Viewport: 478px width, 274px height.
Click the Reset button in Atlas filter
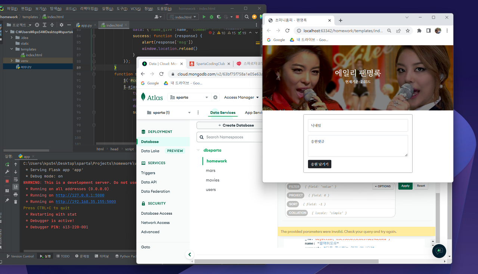click(421, 186)
